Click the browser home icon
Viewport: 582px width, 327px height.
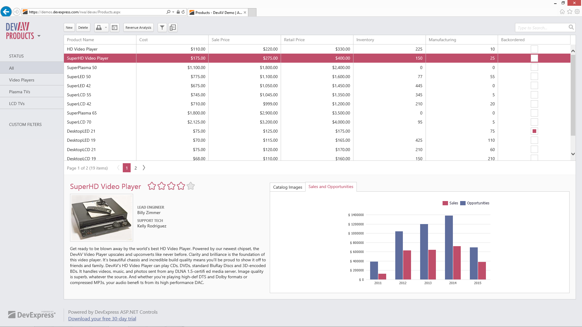pyautogui.click(x=562, y=12)
